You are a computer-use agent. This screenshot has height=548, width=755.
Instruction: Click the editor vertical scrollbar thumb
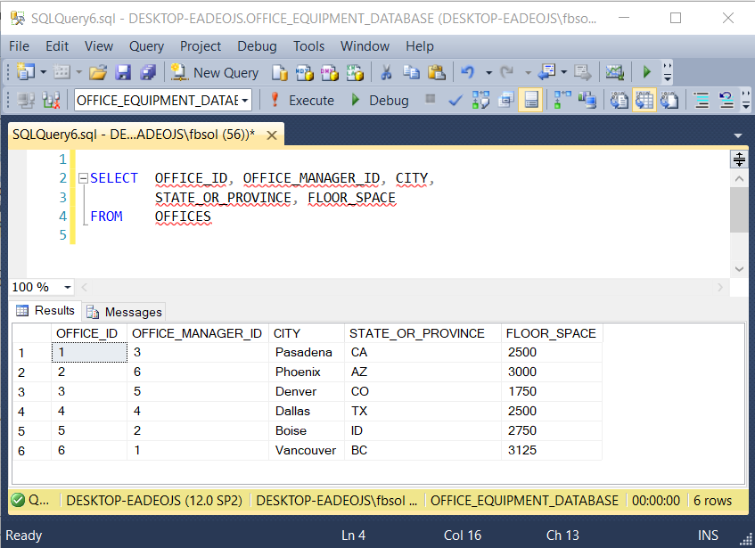tap(738, 209)
